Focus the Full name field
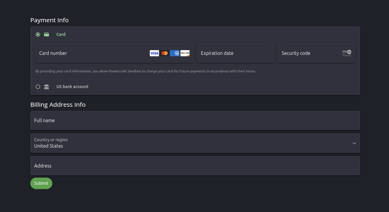389x212 pixels. coord(195,120)
